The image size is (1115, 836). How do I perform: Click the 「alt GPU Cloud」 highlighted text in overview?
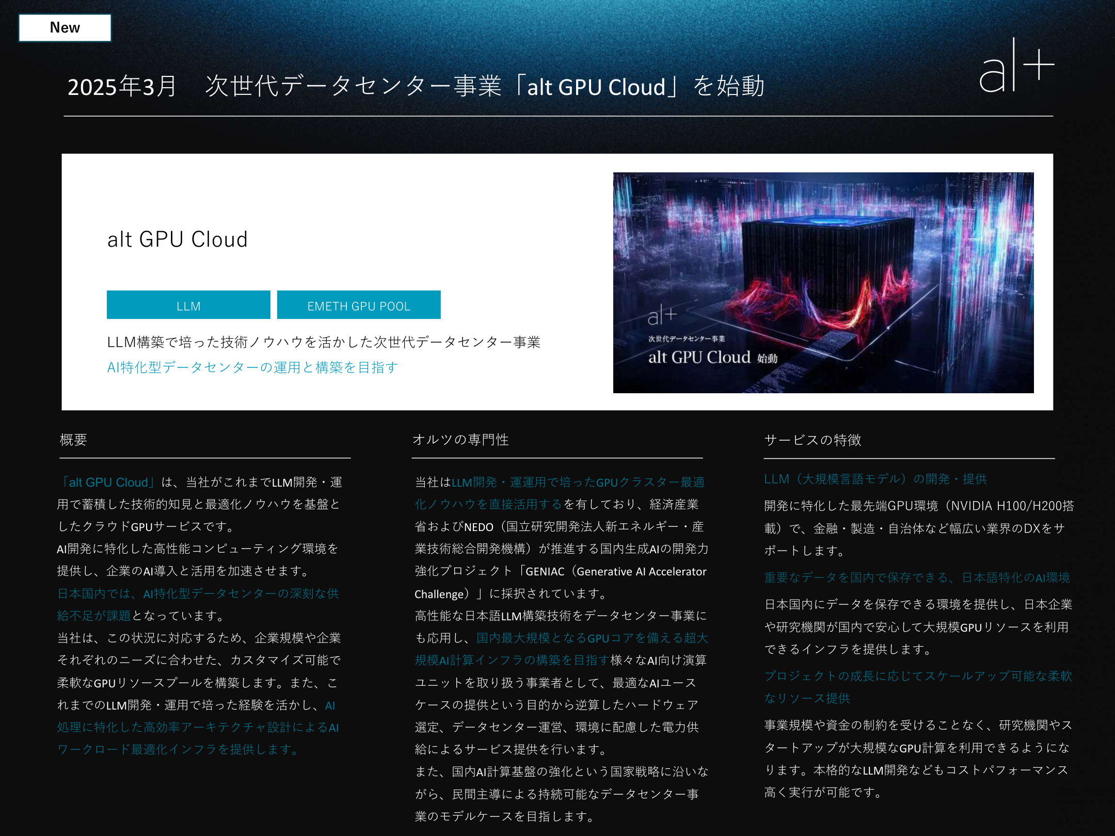pos(107,483)
